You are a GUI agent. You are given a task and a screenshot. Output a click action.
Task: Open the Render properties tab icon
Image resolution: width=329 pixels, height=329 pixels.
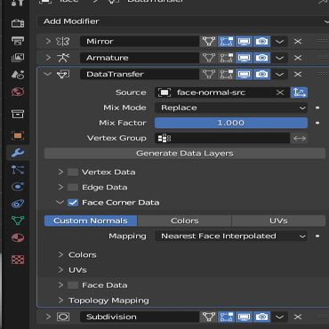click(x=18, y=23)
